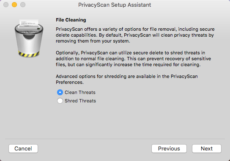Click the yellow-black hazard stripe on shredder

point(29,54)
